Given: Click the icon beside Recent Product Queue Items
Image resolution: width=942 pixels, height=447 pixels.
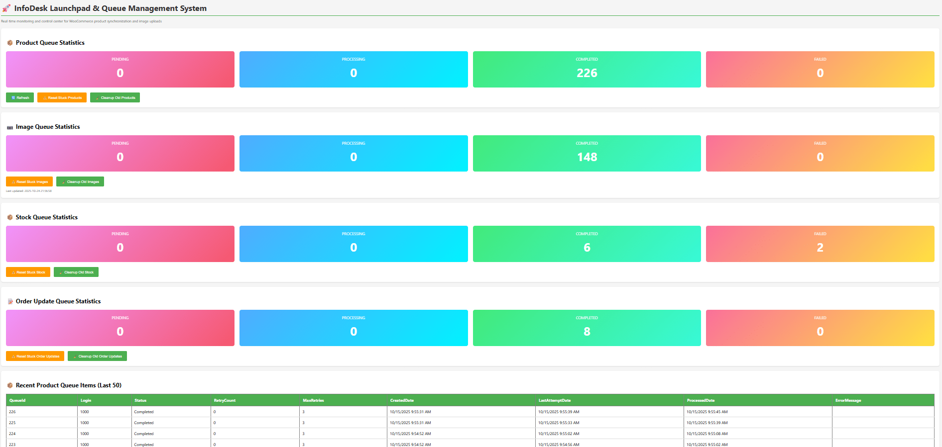Looking at the screenshot, I should coord(10,385).
